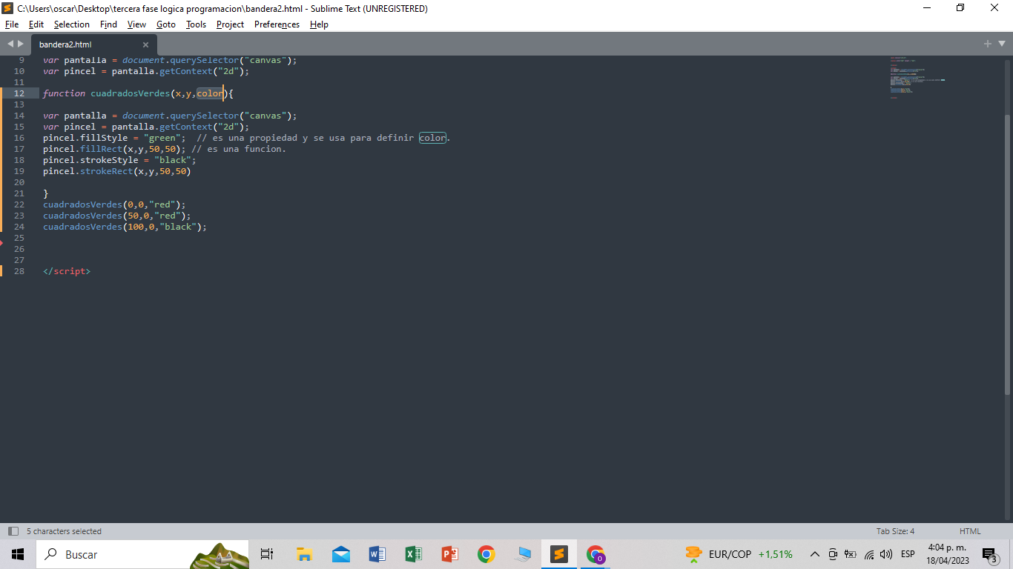Click the Sublime Text taskbar icon
Viewport: 1013px width, 569px height.
click(559, 554)
